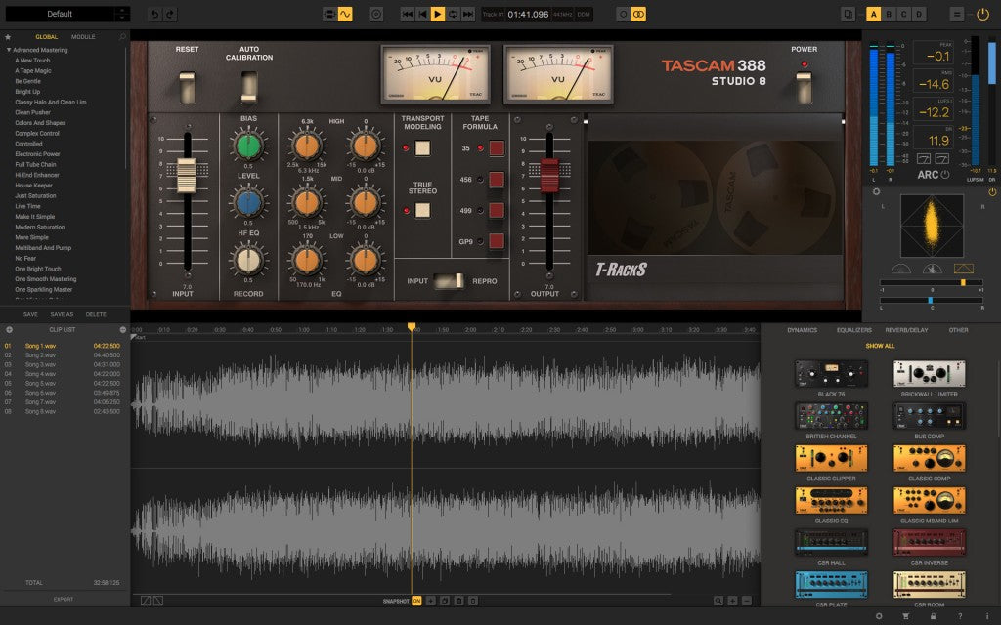This screenshot has height=625, width=1001.
Task: Switch to the MODULE tab
Action: click(81, 36)
